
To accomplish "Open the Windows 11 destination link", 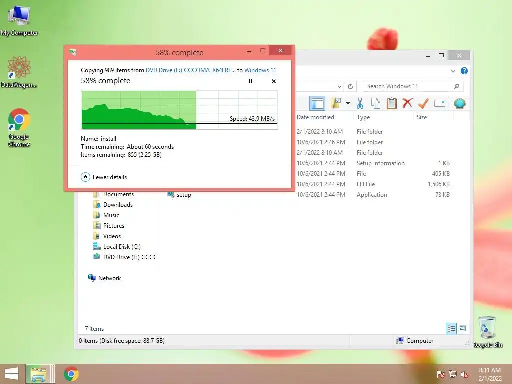I will pos(260,70).
